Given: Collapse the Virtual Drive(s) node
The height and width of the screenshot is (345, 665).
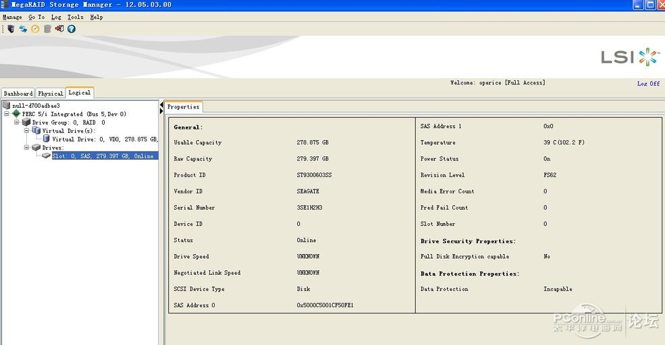Looking at the screenshot, I should pyautogui.click(x=26, y=130).
